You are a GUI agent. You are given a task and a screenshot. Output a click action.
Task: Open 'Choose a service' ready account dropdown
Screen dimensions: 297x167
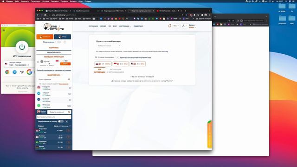click(109, 46)
